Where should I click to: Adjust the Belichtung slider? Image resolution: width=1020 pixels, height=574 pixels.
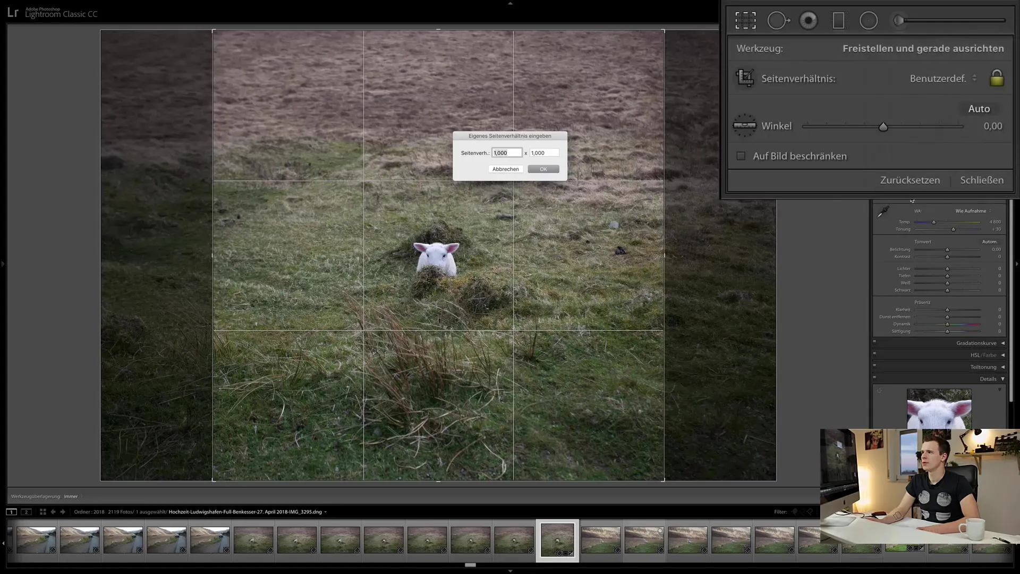[947, 249]
